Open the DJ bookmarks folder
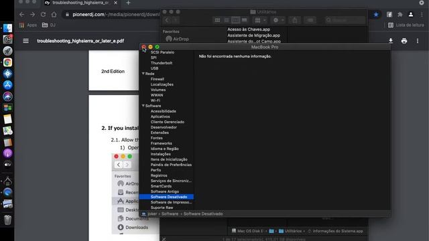The width and height of the screenshot is (429, 241). pos(49,25)
